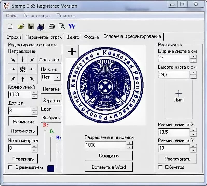
Task: Click the Негатив button
Action: pyautogui.click(x=51, y=89)
